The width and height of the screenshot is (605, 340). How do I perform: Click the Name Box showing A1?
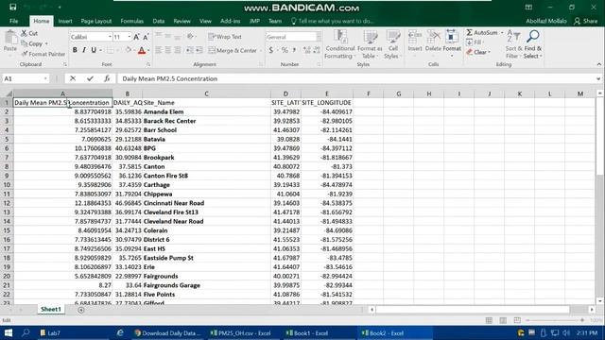click(x=23, y=78)
